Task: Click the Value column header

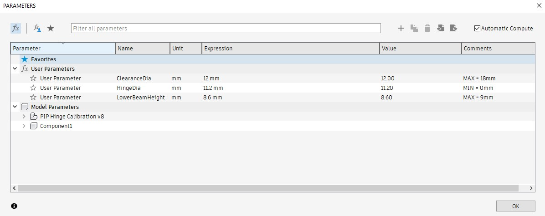Action: pyautogui.click(x=421, y=49)
